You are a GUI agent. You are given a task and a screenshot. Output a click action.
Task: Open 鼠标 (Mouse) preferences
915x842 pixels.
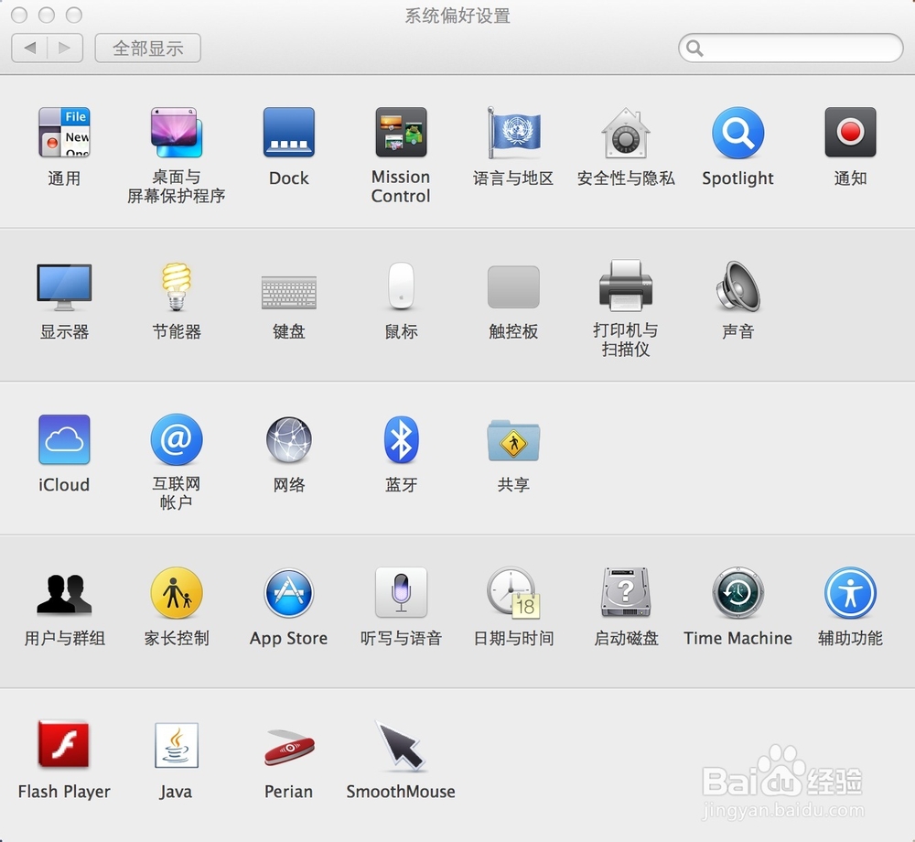click(401, 286)
